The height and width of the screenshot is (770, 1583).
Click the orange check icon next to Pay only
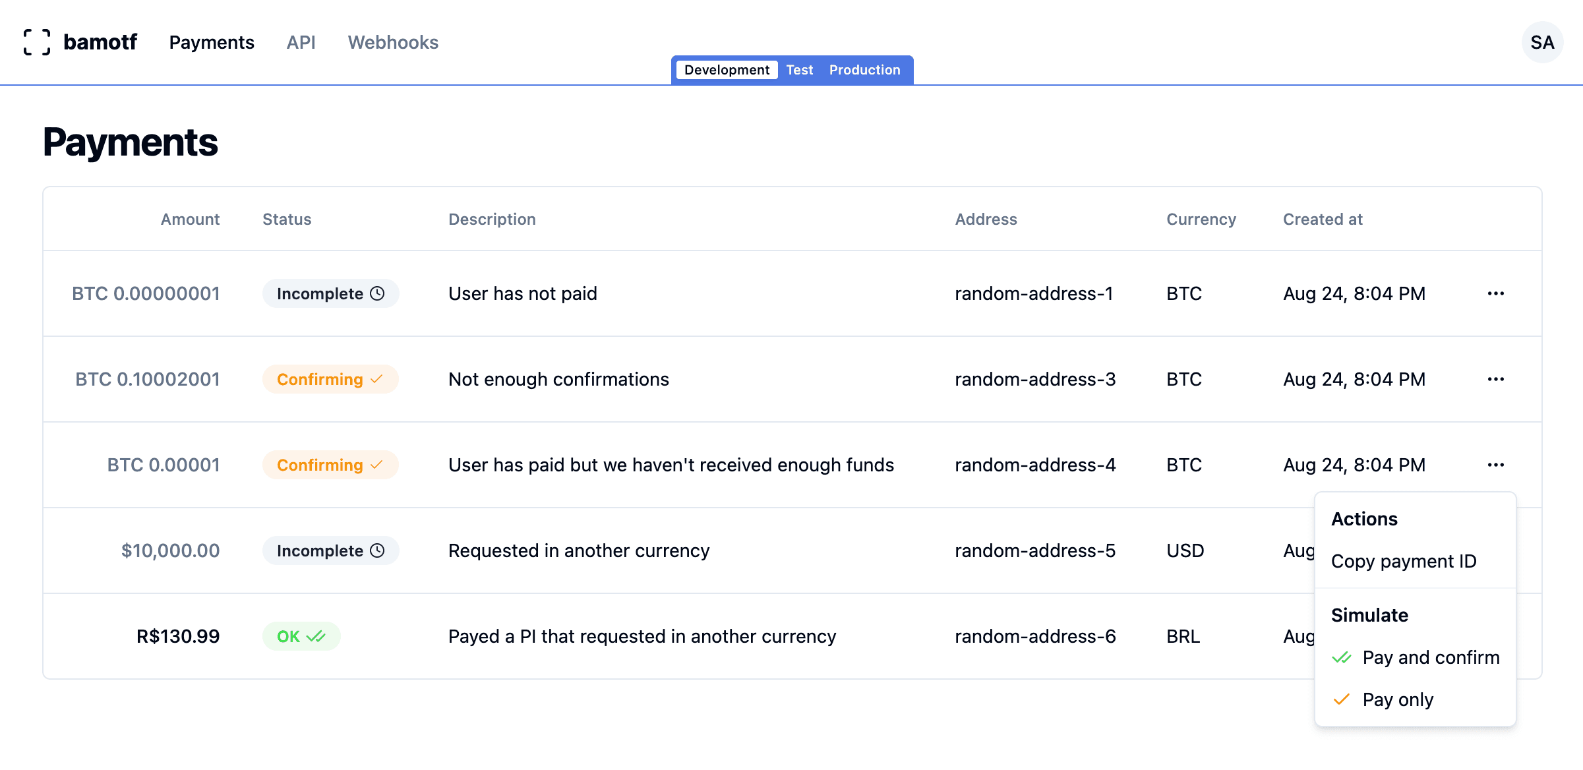pos(1340,699)
